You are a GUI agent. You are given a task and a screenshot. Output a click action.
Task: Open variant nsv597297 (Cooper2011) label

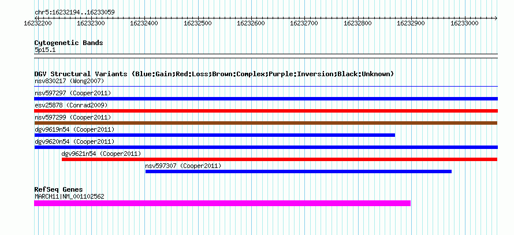[73, 93]
